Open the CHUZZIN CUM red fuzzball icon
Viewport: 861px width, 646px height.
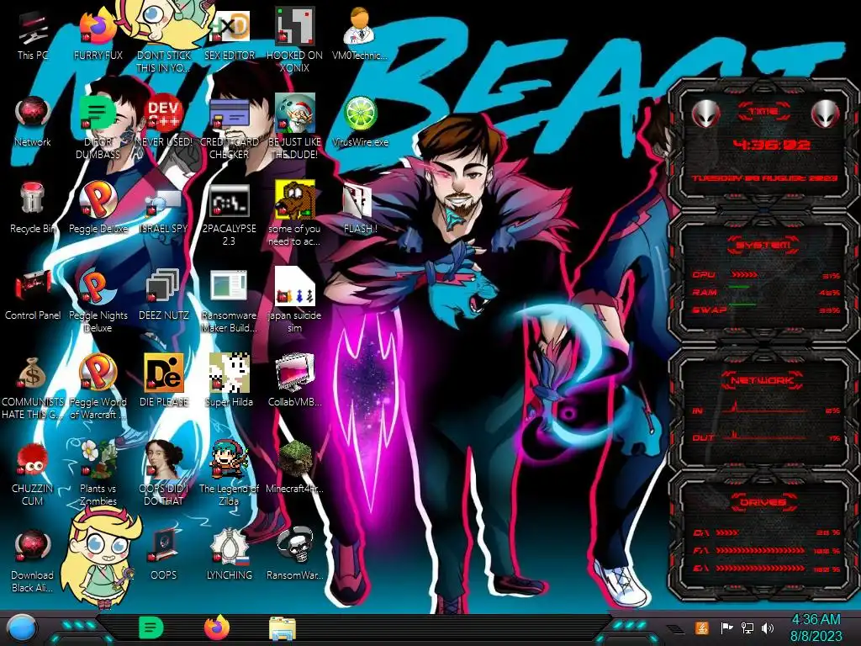tap(33, 460)
